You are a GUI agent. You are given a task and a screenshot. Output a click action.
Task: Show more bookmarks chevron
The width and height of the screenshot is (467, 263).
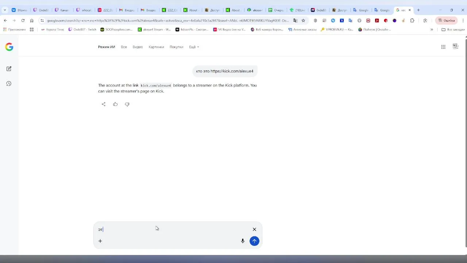coord(432,30)
